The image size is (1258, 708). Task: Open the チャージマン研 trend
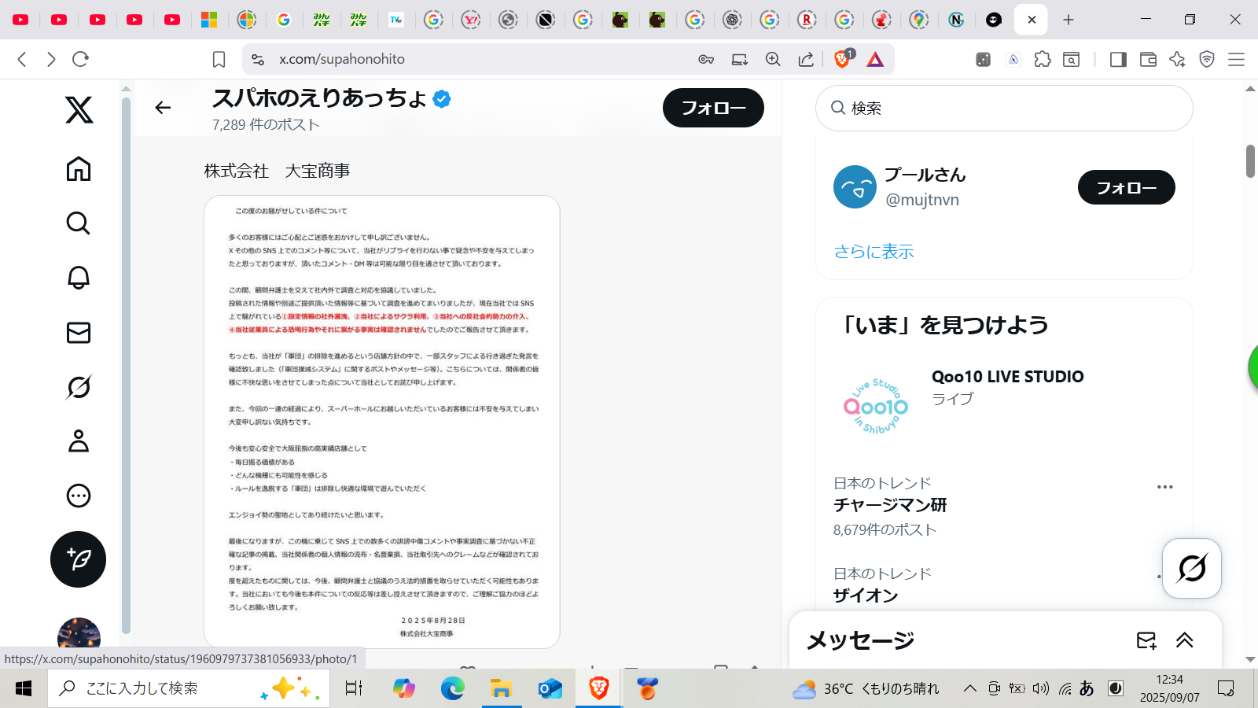pos(1004,506)
